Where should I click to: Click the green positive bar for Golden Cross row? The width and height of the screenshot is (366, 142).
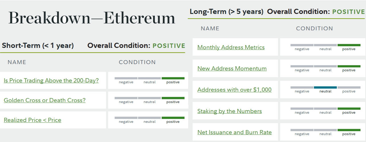(x=173, y=98)
